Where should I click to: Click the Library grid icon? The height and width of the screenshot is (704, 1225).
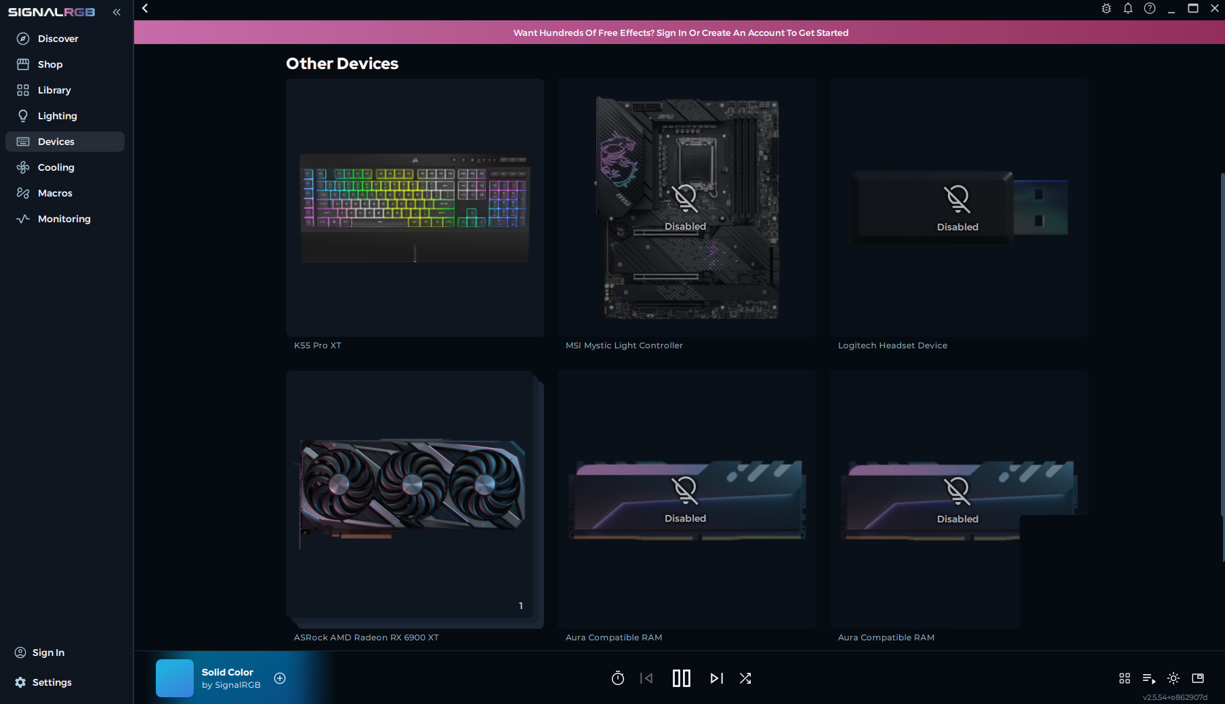point(23,90)
